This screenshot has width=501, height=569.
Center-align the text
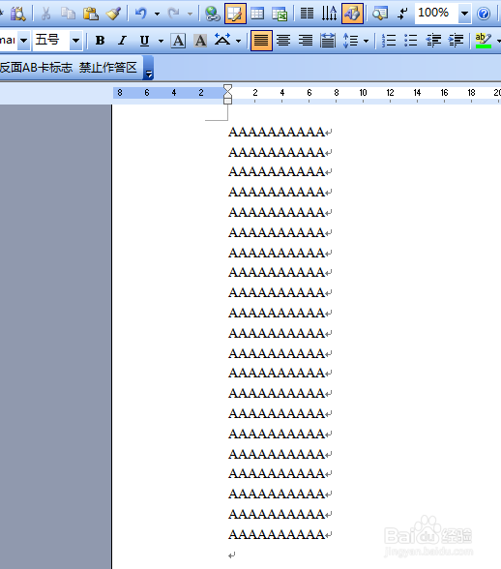point(283,41)
